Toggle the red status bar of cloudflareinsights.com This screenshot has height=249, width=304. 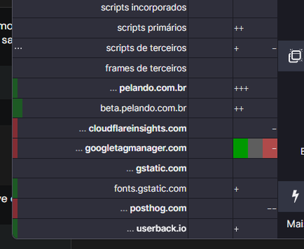[x=15, y=128]
